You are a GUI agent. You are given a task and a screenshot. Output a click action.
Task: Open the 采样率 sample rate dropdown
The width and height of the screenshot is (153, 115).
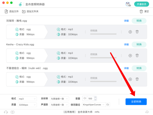coord(59,99)
